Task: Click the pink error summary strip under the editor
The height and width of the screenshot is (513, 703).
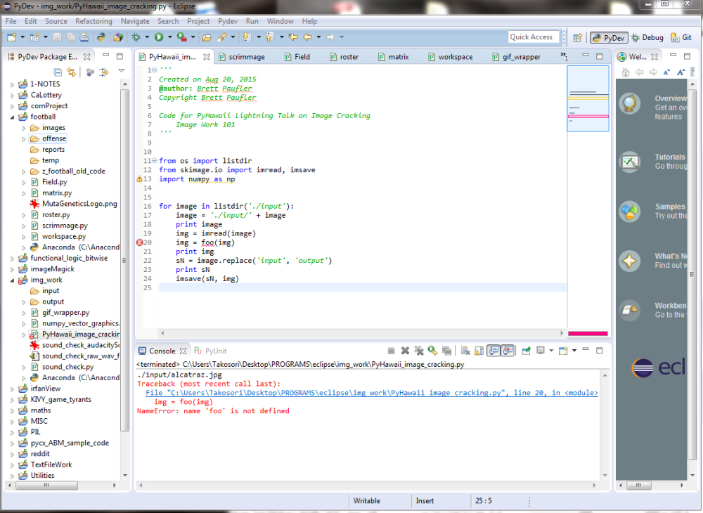Action: coord(588,333)
